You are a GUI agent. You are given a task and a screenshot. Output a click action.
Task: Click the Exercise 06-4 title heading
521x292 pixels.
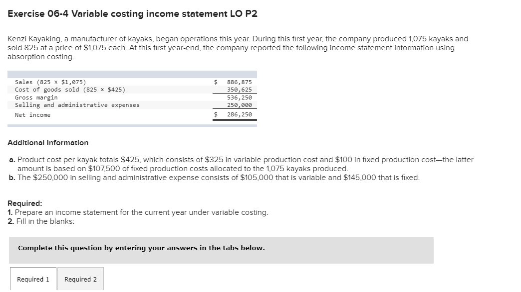point(132,13)
